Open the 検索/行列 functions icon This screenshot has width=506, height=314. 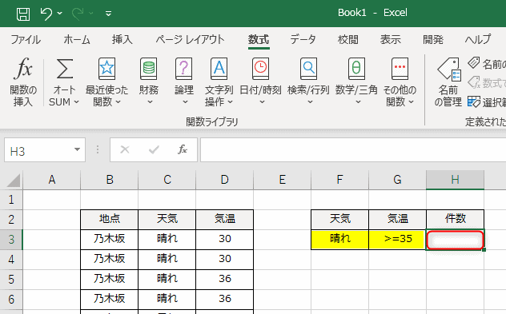click(308, 69)
